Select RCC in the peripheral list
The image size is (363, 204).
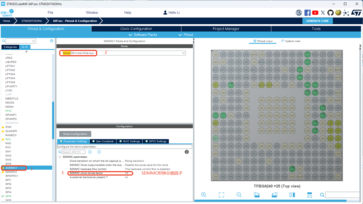click(8, 139)
